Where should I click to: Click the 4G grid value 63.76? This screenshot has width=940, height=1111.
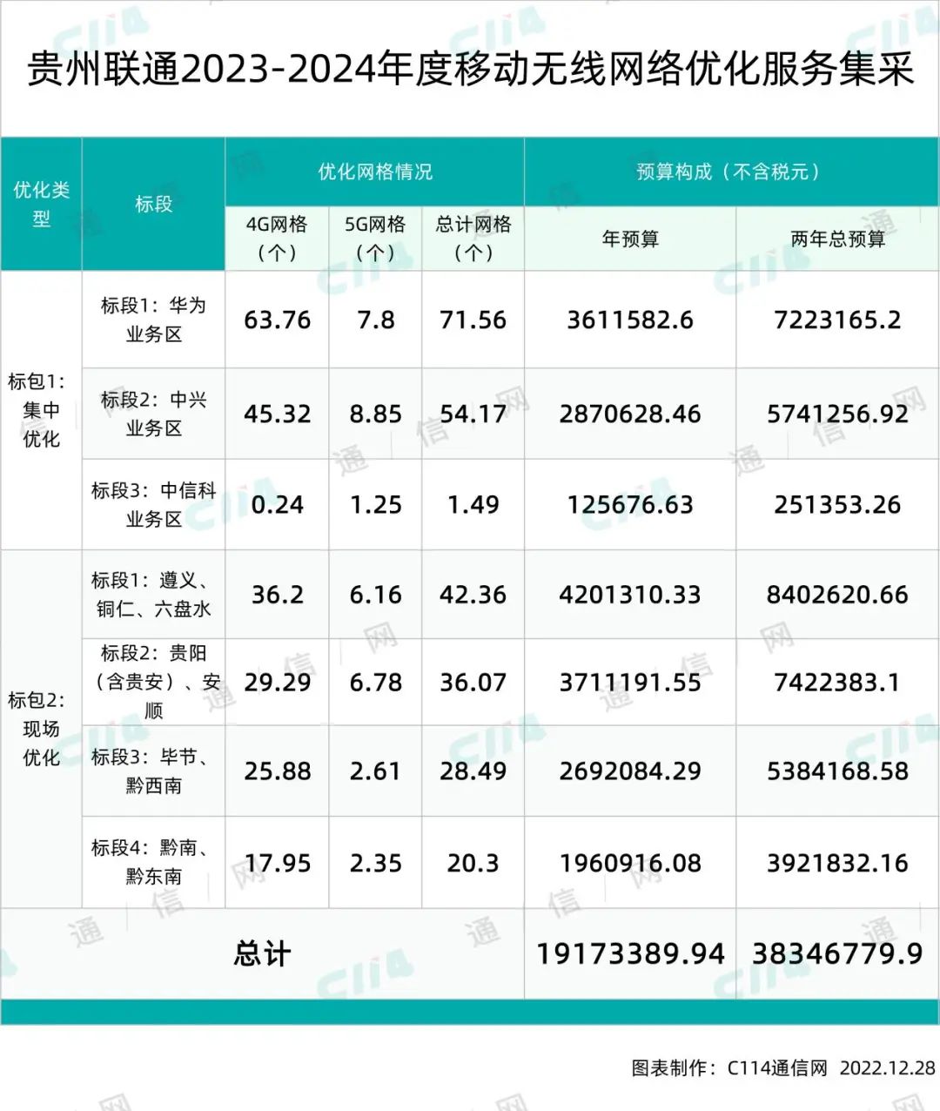[x=277, y=320]
